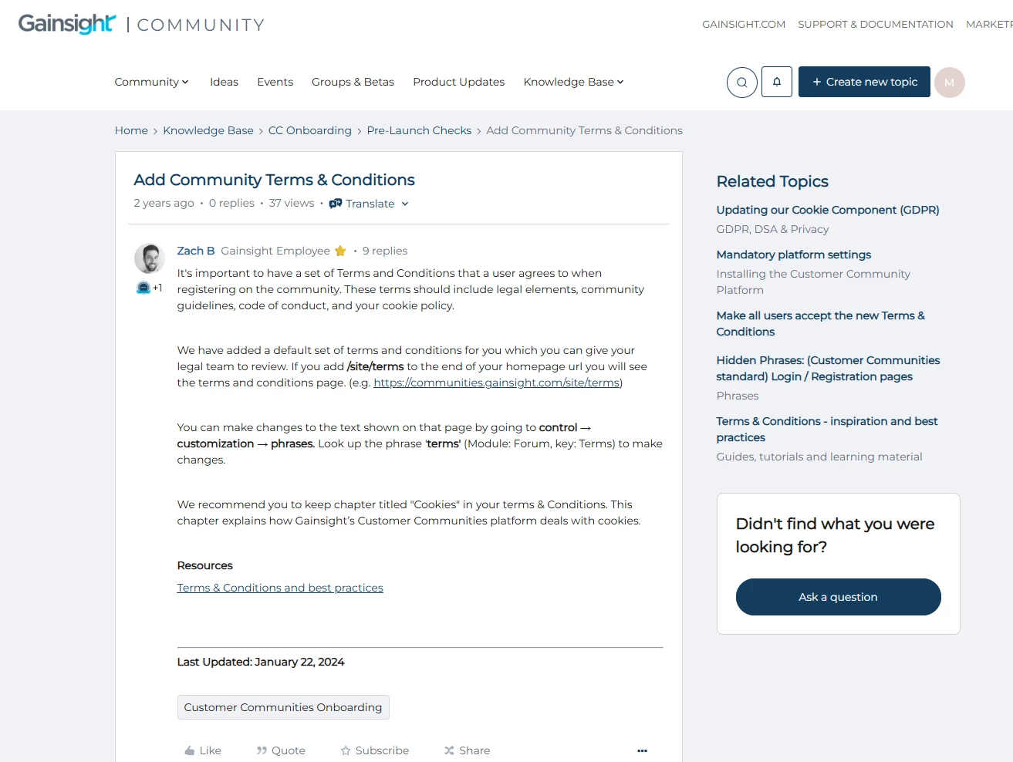The image size is (1013, 762).
Task: Share this post
Action: coord(467,750)
